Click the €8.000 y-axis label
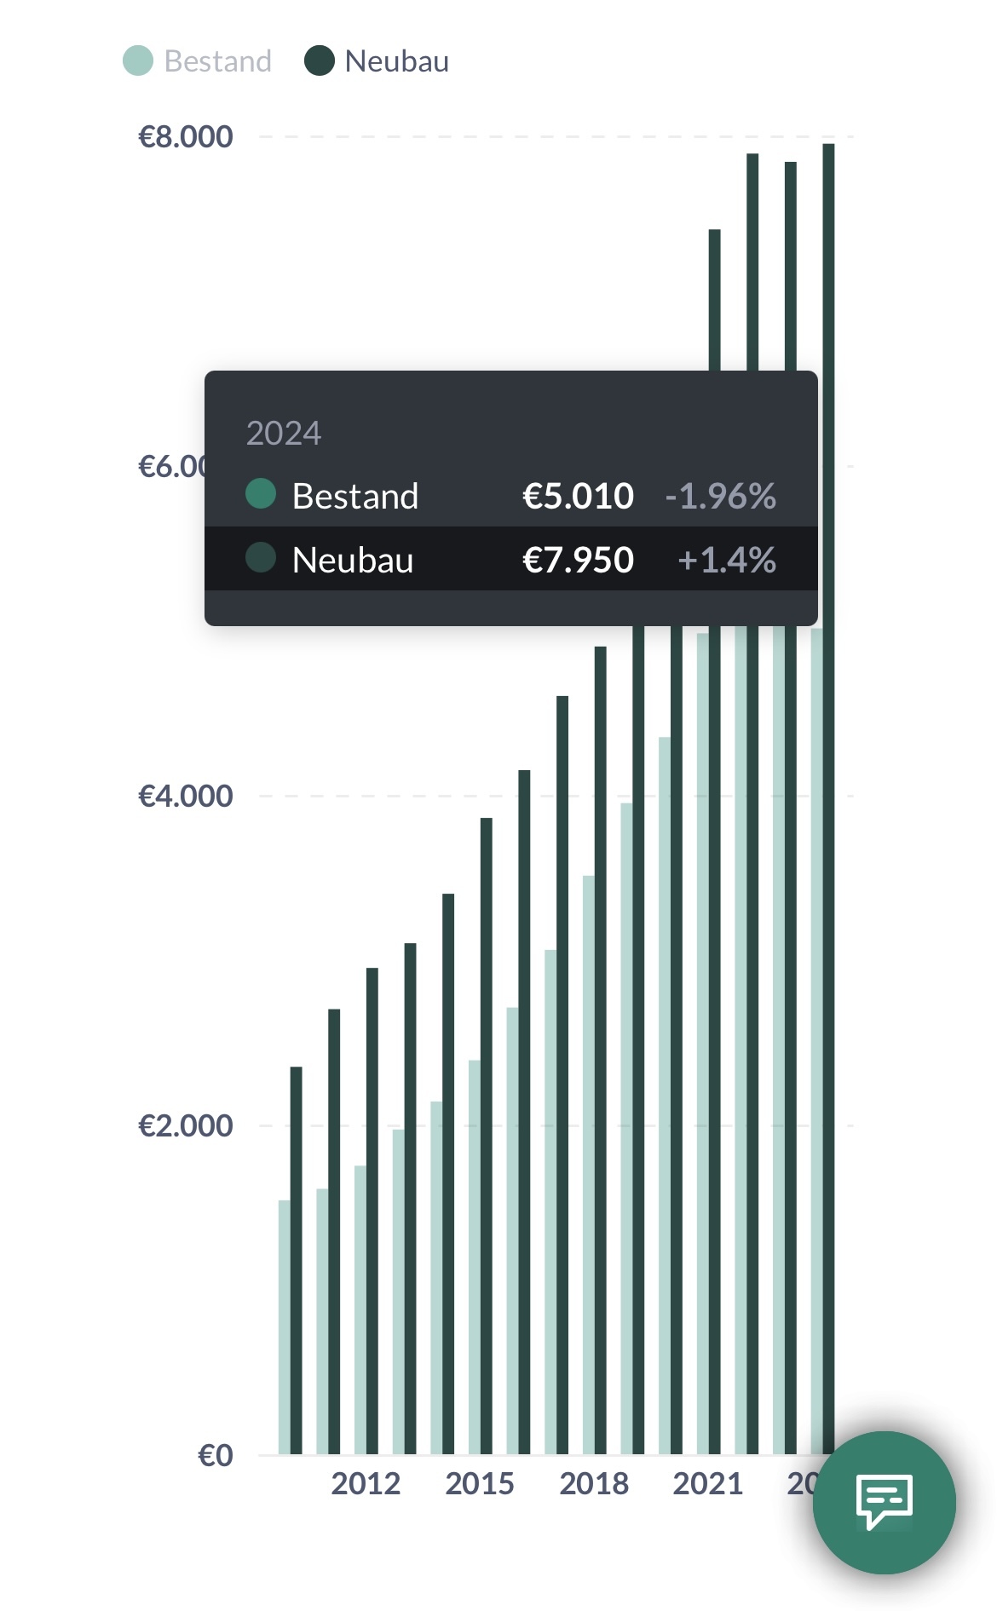 pos(186,136)
